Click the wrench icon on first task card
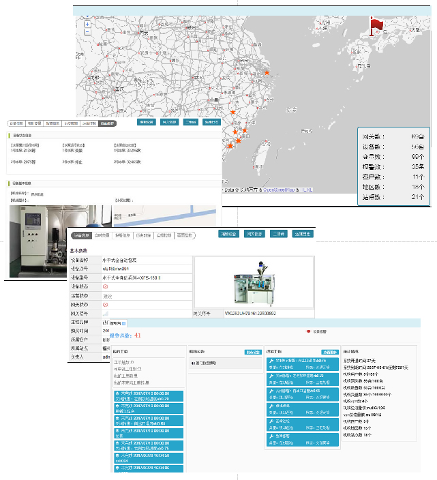This screenshot has height=480, width=437. [271, 360]
